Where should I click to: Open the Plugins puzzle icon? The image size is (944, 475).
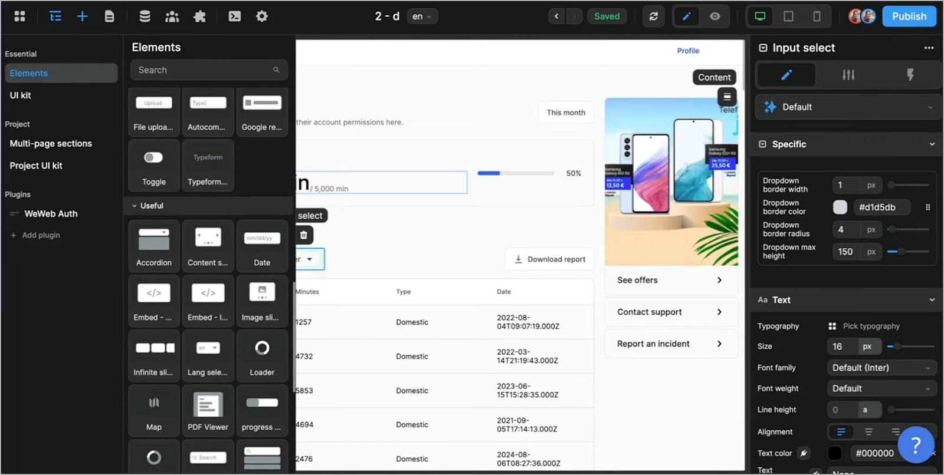(x=199, y=17)
